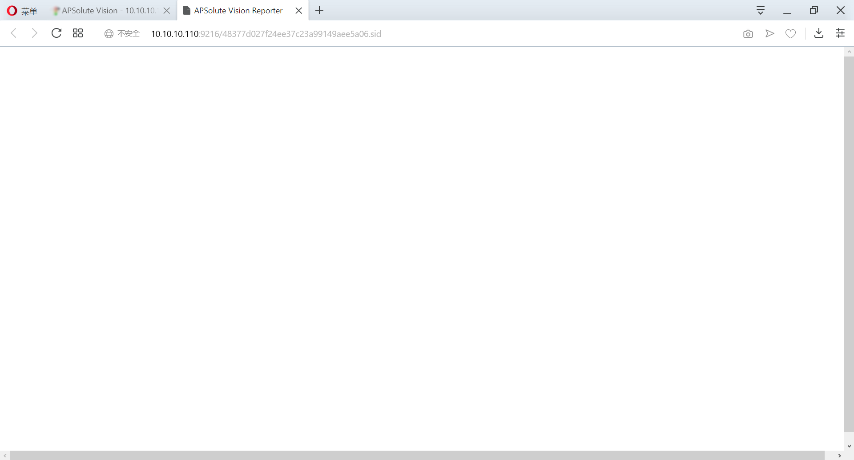Add page to bookmarks with heart icon
The width and height of the screenshot is (854, 460).
pos(790,34)
